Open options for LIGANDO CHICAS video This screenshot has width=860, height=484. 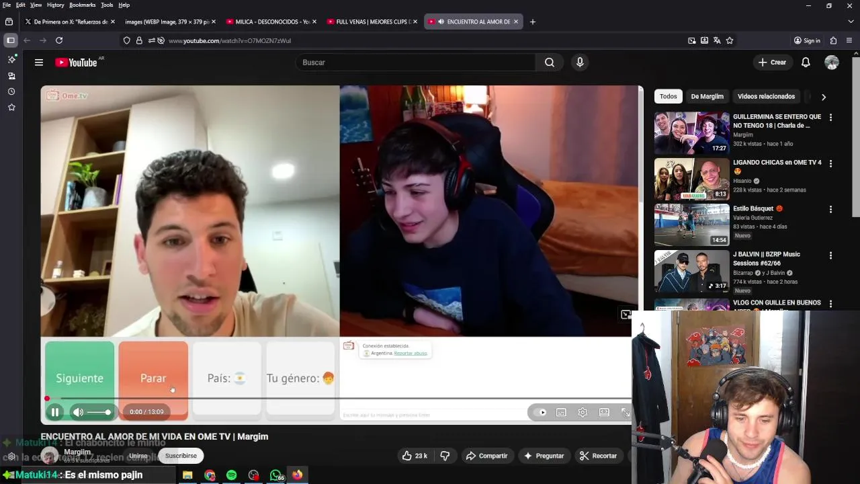pyautogui.click(x=830, y=163)
